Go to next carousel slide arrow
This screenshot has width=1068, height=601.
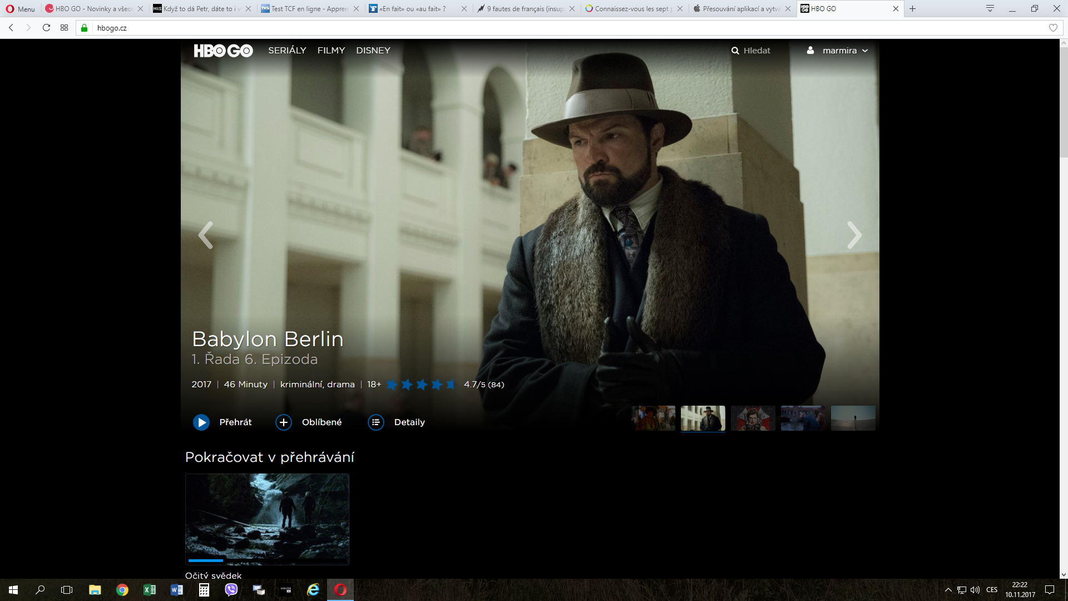pyautogui.click(x=854, y=235)
